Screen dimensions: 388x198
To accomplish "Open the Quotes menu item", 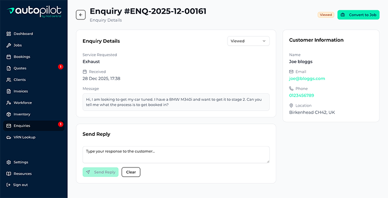I will coord(20,68).
